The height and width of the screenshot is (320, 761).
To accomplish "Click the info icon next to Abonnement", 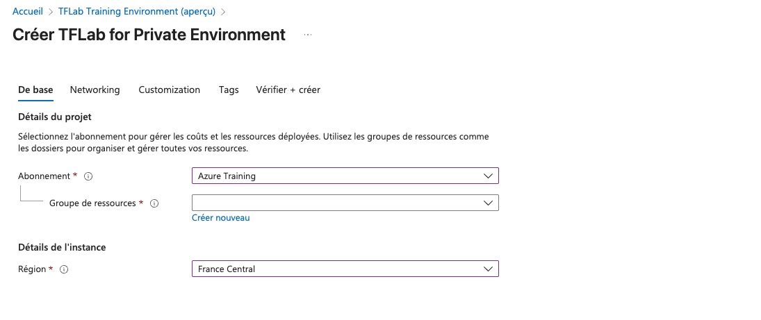I will 89,176.
